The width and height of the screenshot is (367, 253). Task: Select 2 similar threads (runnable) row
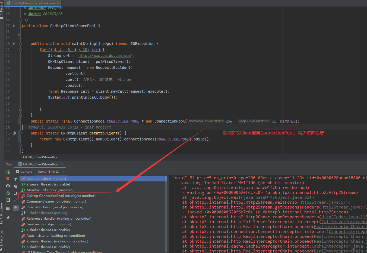pos(93,184)
